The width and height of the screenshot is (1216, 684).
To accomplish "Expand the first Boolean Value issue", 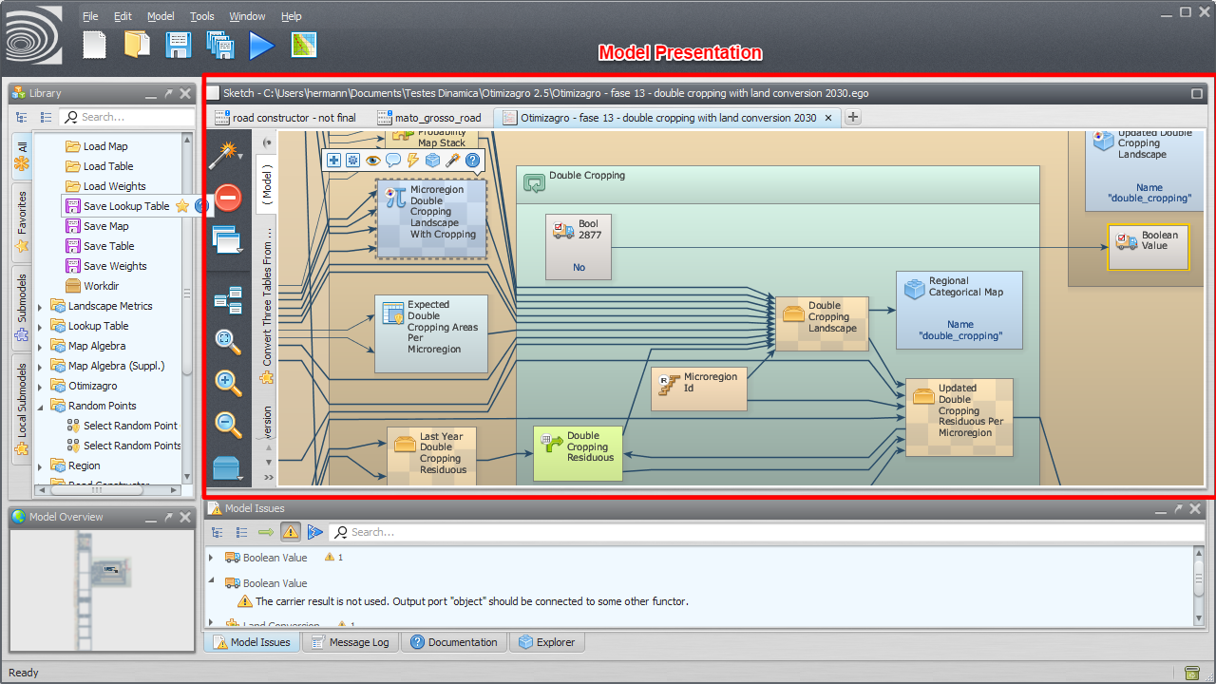I will [x=212, y=558].
